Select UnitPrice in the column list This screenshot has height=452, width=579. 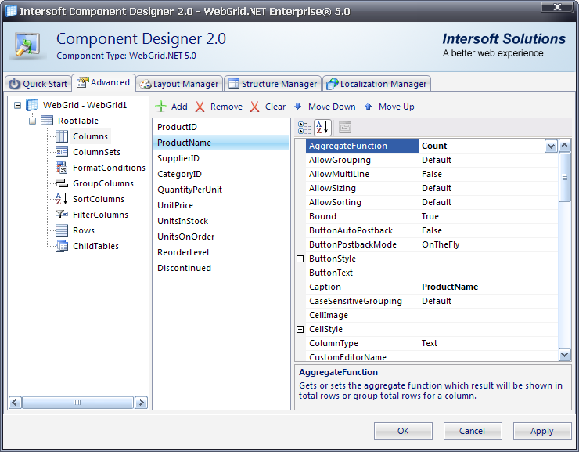221,205
